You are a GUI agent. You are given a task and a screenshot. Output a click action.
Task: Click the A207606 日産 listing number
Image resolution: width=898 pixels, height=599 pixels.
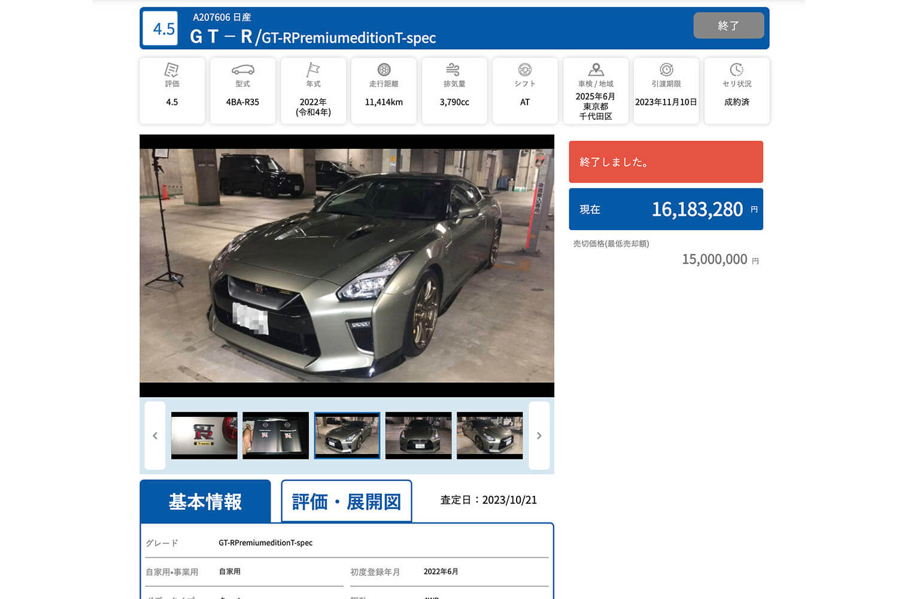pos(222,17)
